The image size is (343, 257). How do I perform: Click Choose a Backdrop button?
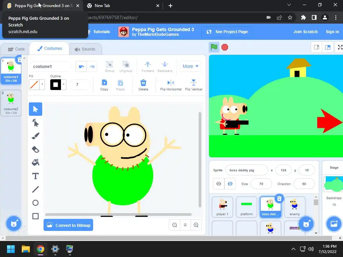(x=334, y=224)
